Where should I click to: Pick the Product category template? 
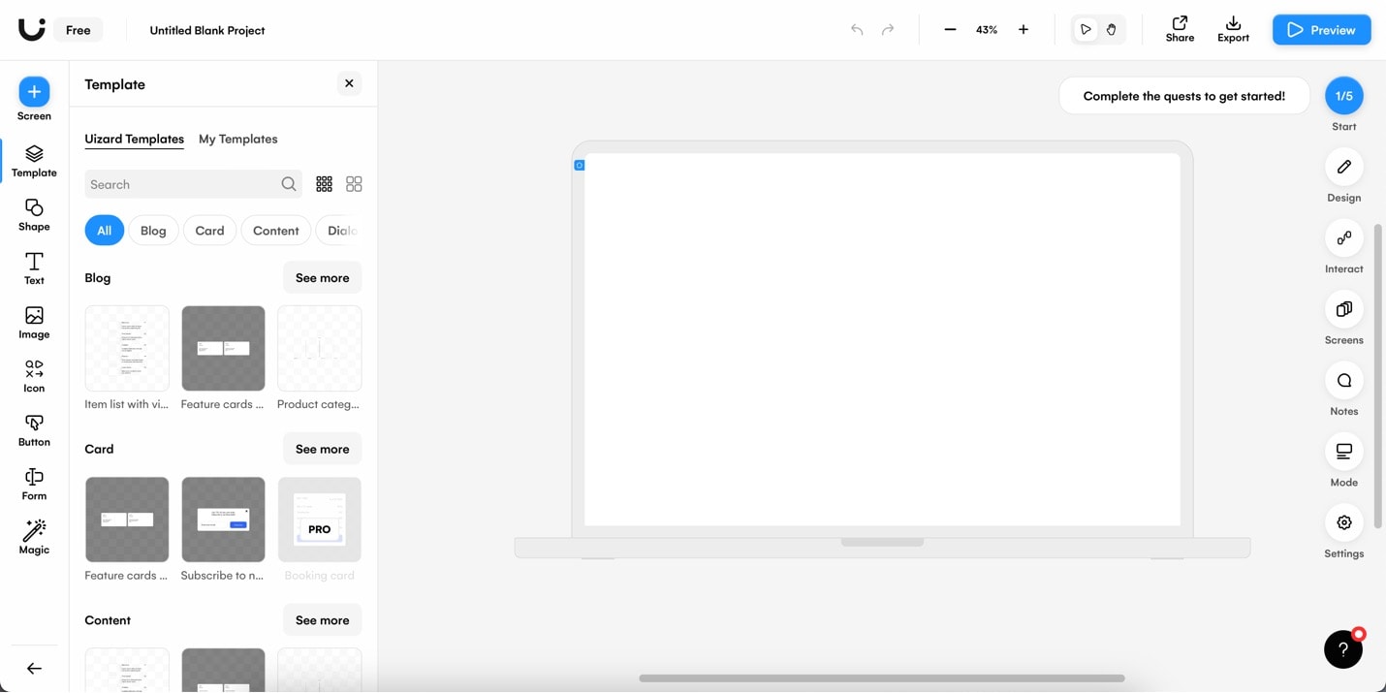[x=320, y=349]
